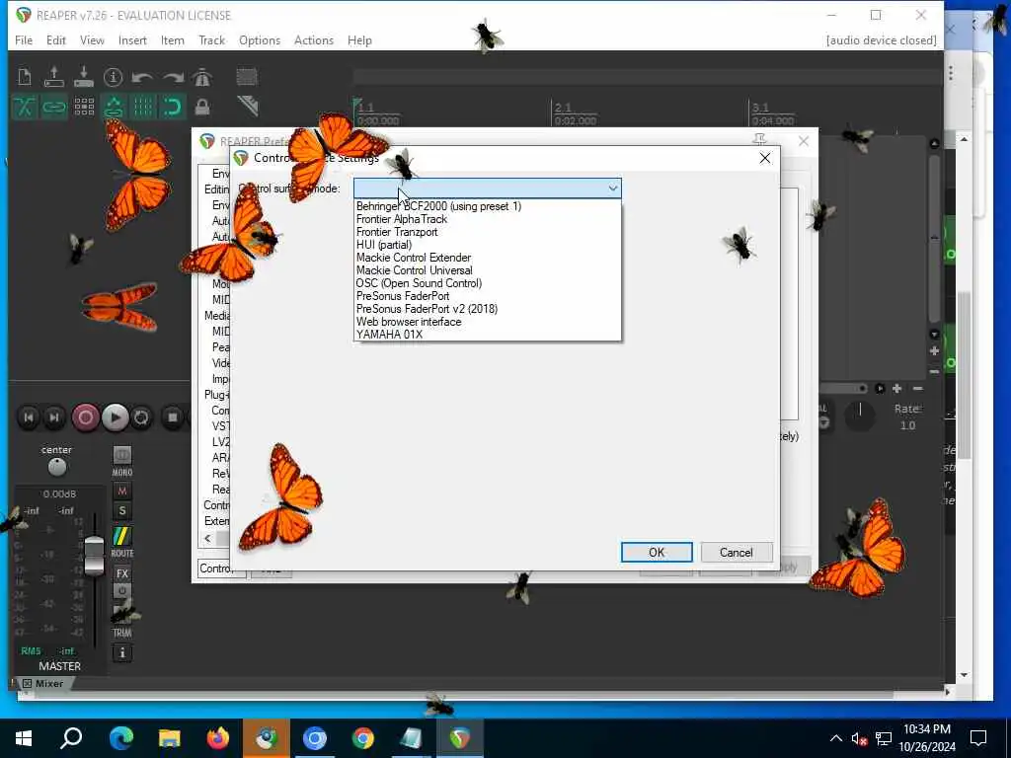This screenshot has height=758, width=1011.
Task: Click OK in Control Surface Settings
Action: [657, 553]
